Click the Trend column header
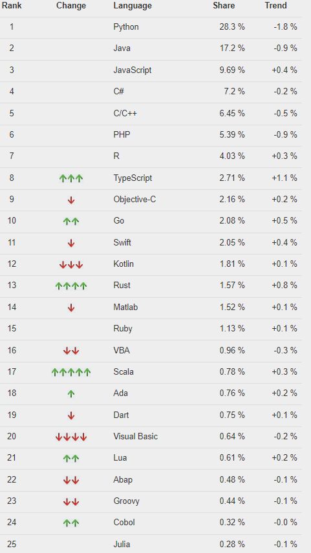The image size is (311, 553). coord(275,6)
